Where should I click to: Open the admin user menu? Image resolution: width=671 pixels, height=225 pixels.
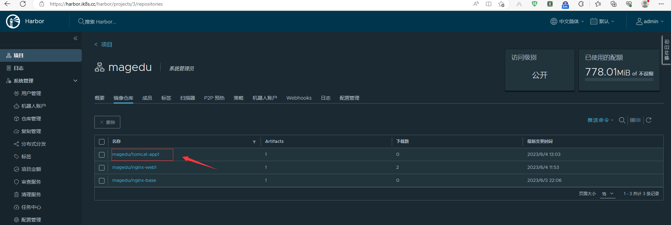click(x=650, y=21)
